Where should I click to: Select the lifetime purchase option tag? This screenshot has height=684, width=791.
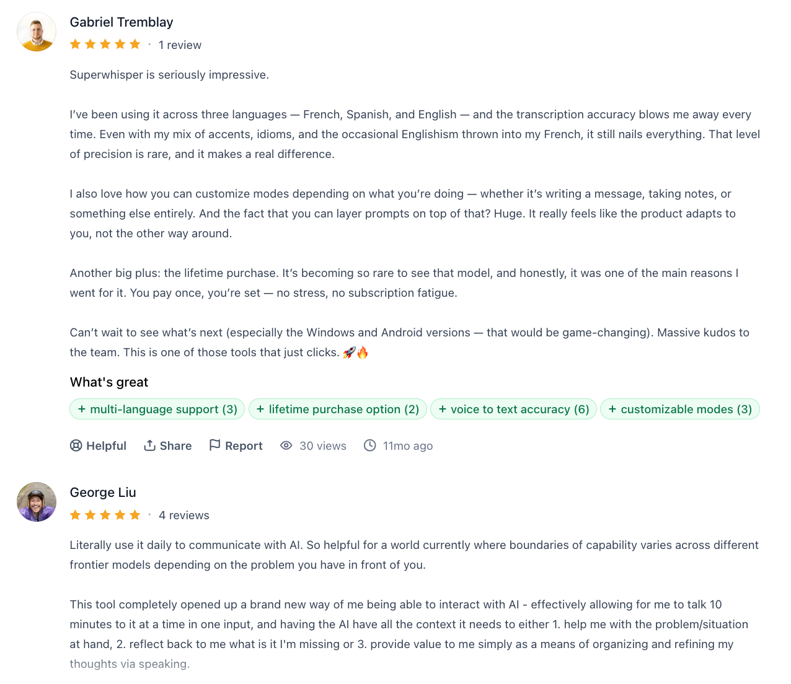(338, 409)
